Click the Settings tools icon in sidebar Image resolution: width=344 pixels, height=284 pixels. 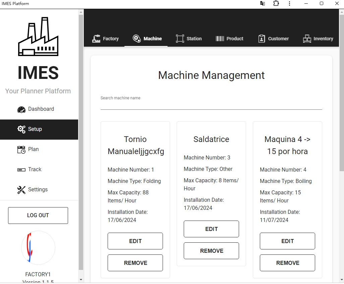pyautogui.click(x=21, y=190)
